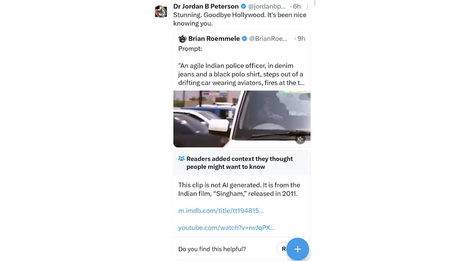
Task: Click the Dr Jordan B Peterson name
Action: pyautogui.click(x=206, y=7)
